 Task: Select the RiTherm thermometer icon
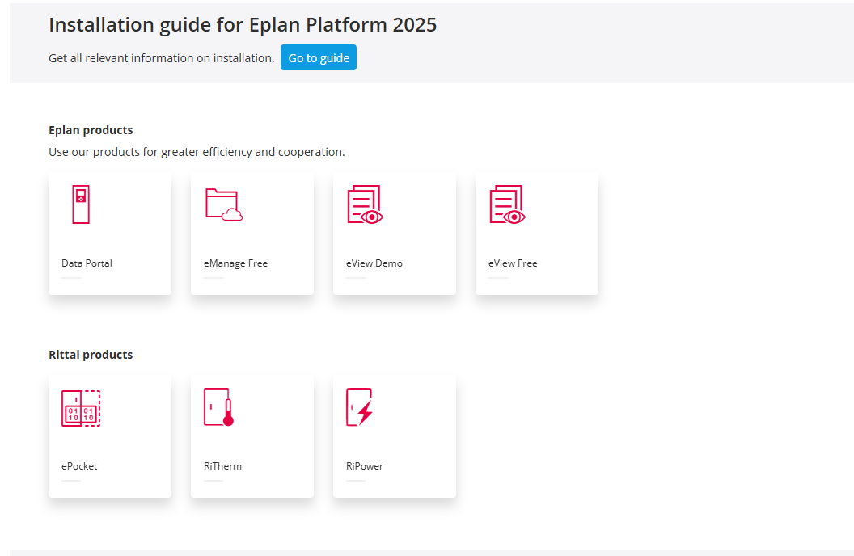pyautogui.click(x=215, y=407)
